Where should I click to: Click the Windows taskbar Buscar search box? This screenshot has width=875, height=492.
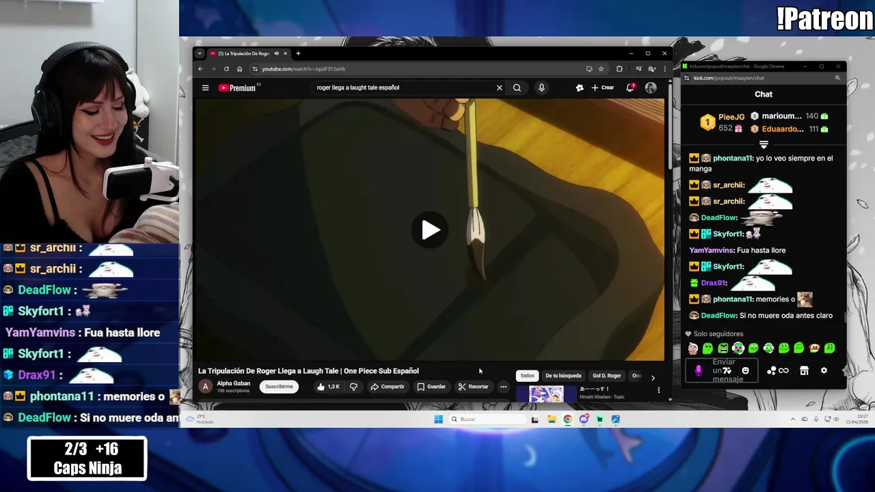tap(487, 419)
